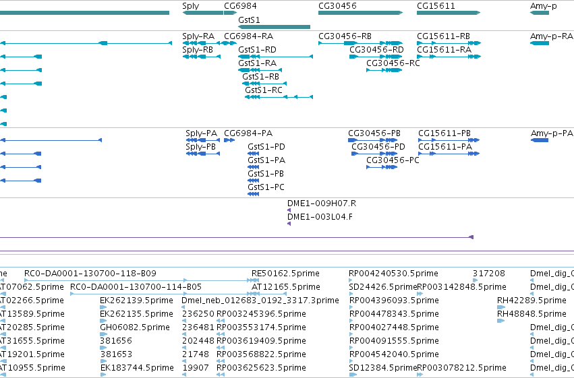This screenshot has width=574, height=378.
Task: Click EST SD12384.5prime
Action: coord(383,368)
